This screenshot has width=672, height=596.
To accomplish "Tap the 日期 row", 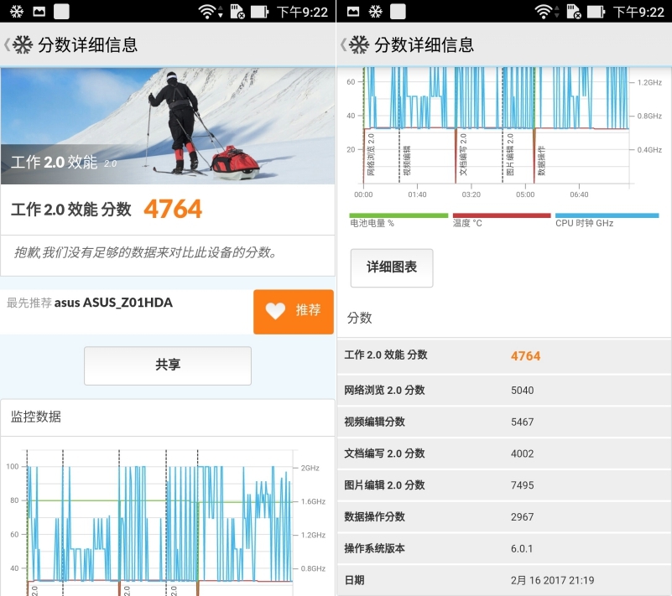I will 504,580.
